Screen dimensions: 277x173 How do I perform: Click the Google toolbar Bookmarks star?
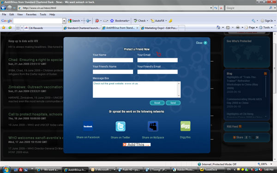[112, 21]
